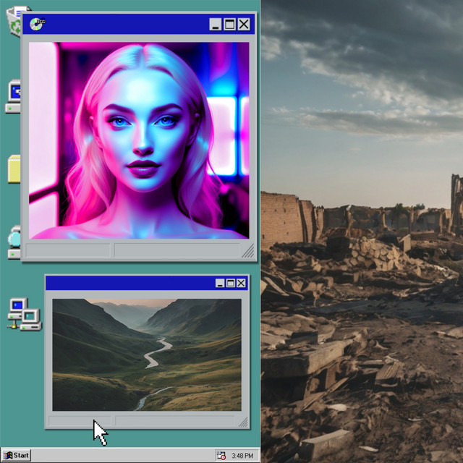The width and height of the screenshot is (463, 463).
Task: Click the landscape window's blue title bar
Action: click(130, 283)
